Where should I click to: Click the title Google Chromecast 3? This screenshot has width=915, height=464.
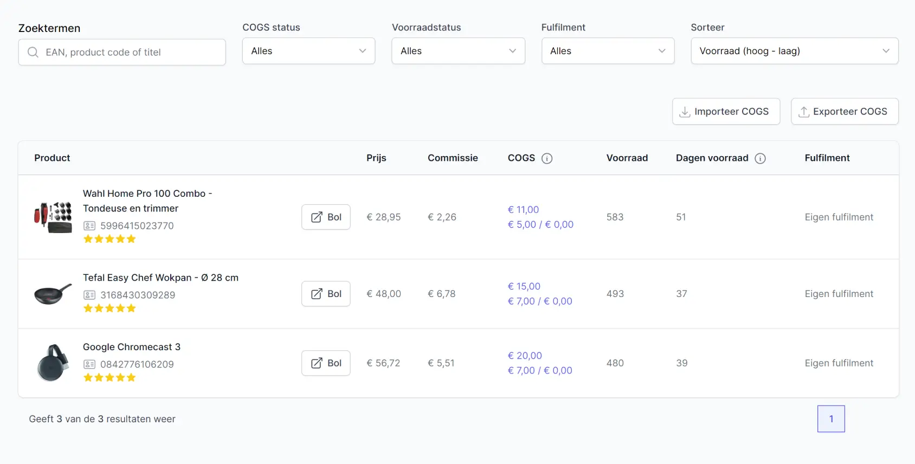pos(132,347)
